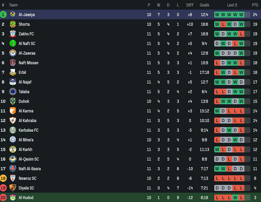This screenshot has width=261, height=202.
Task: Sort table by PTS column header
Action: pos(255,5)
